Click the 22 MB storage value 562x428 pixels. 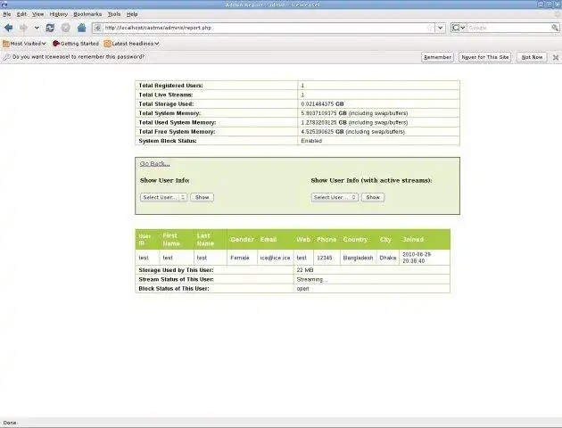click(305, 270)
